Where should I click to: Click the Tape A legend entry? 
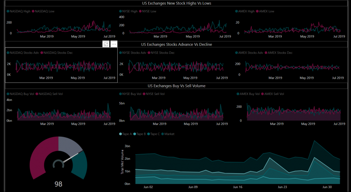click(125, 134)
